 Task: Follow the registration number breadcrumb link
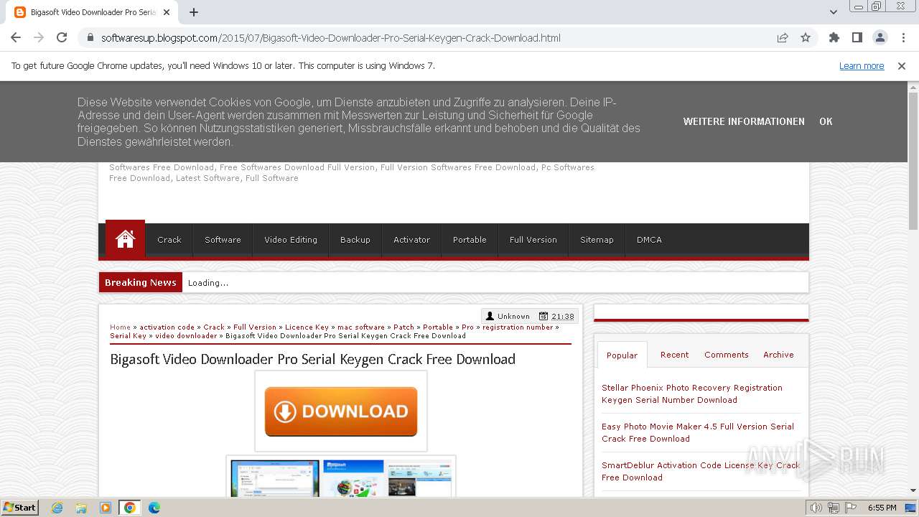click(x=518, y=327)
